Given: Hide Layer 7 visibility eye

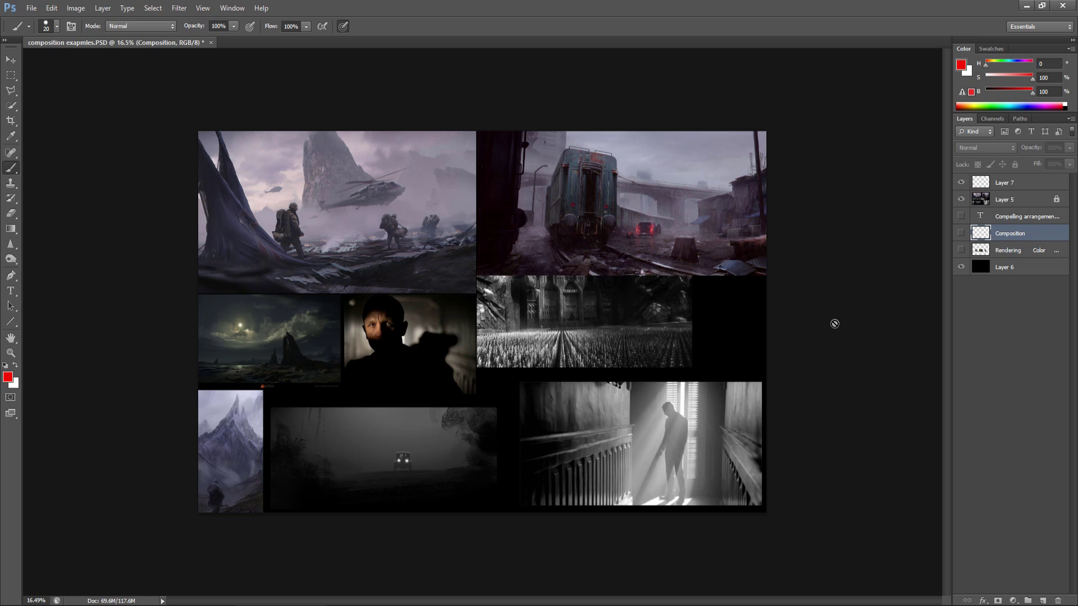Looking at the screenshot, I should 961,182.
